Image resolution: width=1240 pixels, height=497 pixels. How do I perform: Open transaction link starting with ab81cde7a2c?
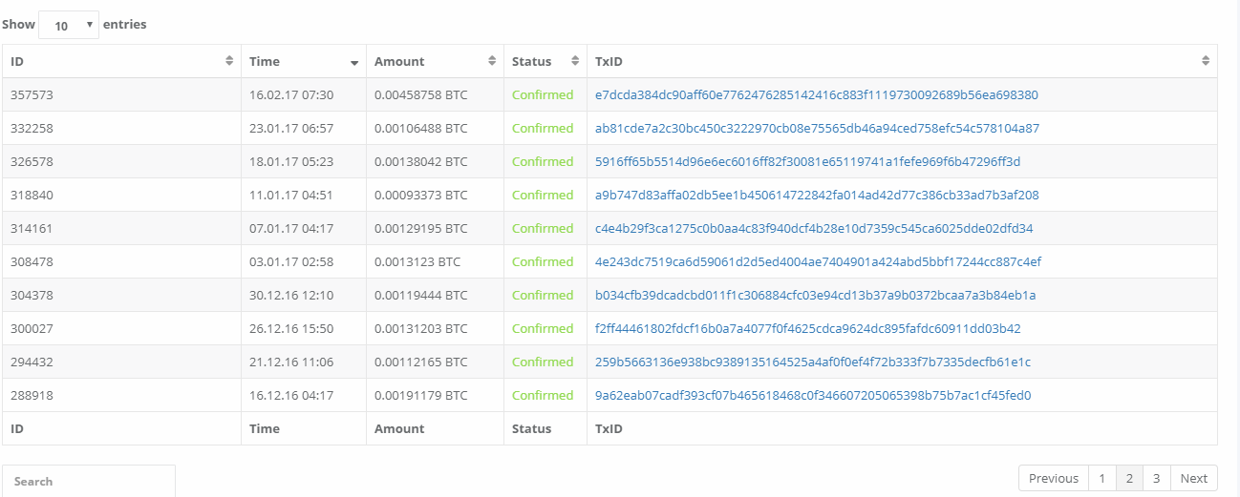point(817,128)
